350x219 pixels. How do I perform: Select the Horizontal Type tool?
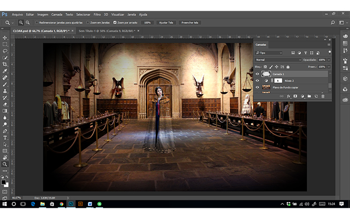[5, 138]
